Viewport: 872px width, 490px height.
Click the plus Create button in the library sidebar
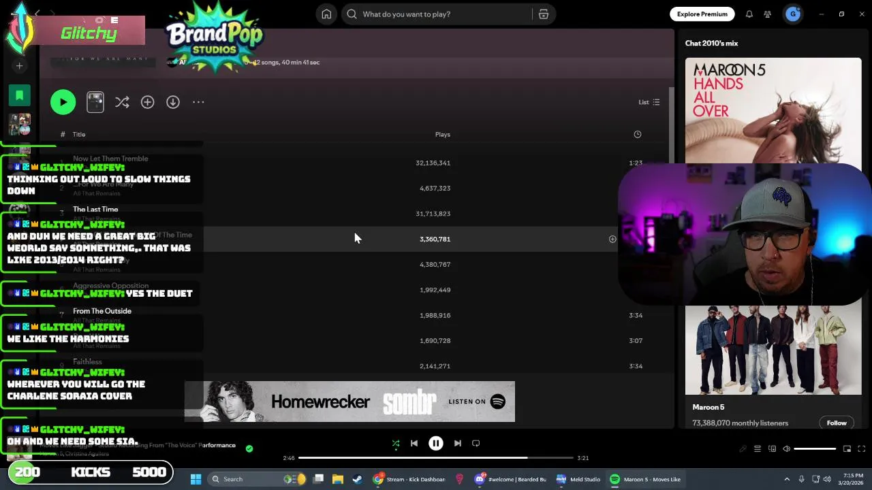19,66
